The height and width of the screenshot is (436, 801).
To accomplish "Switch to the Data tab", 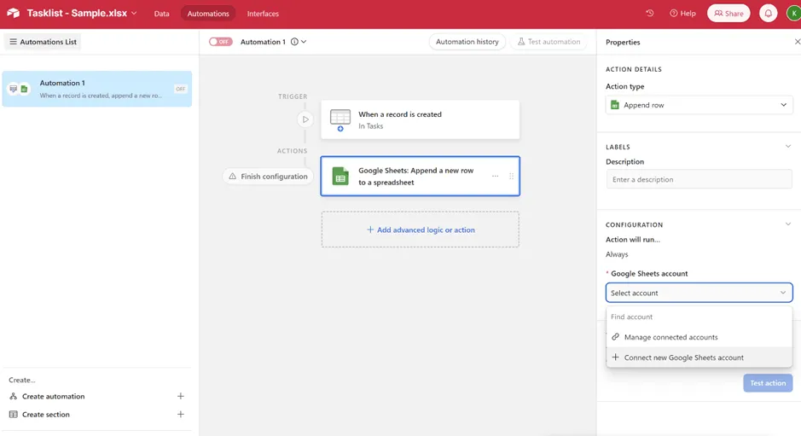I will tap(161, 14).
